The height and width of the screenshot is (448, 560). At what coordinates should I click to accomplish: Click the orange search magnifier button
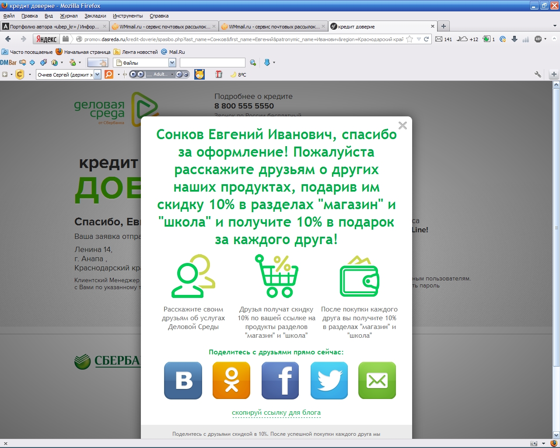click(x=109, y=74)
